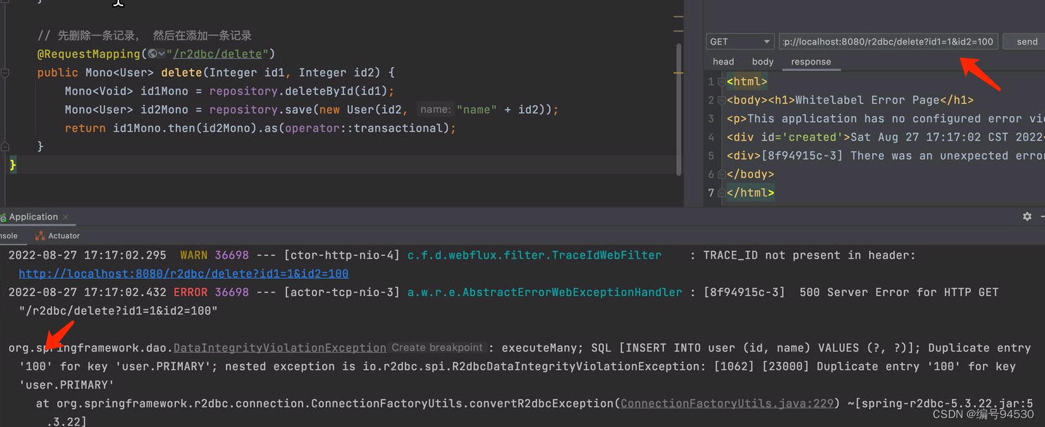The image size is (1045, 427).
Task: Click "a.w.r.e.AbstractErrorWebExceptionHandler" logger name
Action: point(545,292)
